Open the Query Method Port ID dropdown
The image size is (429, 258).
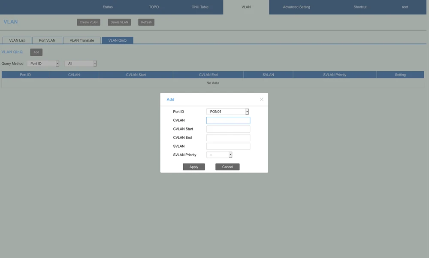tap(43, 64)
